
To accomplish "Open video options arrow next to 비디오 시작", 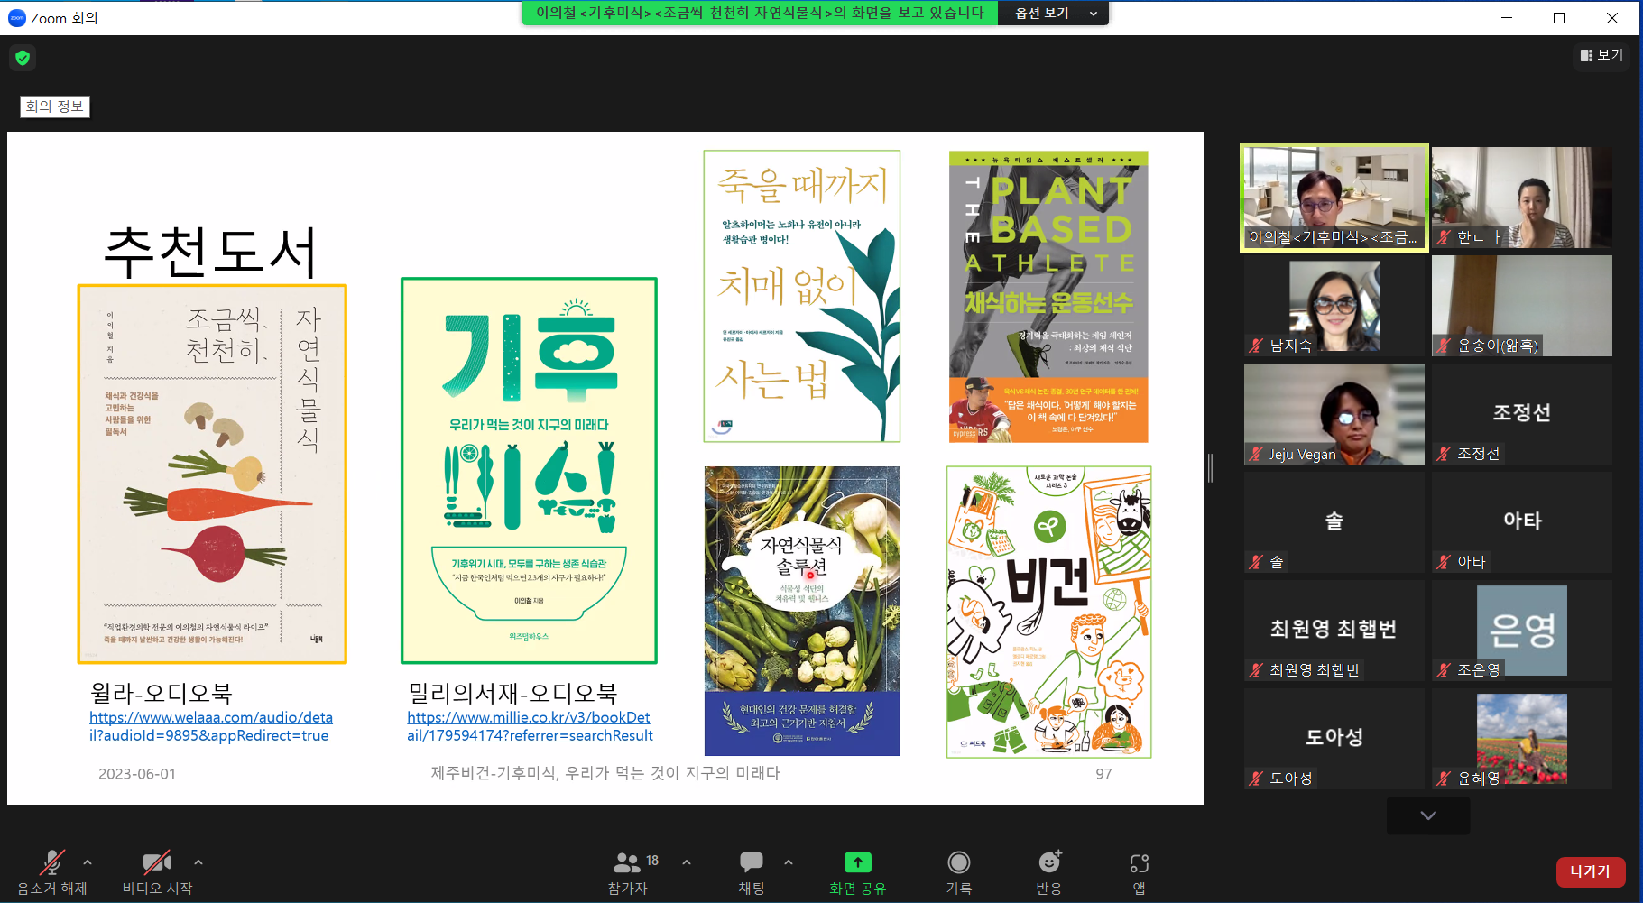I will point(198,862).
